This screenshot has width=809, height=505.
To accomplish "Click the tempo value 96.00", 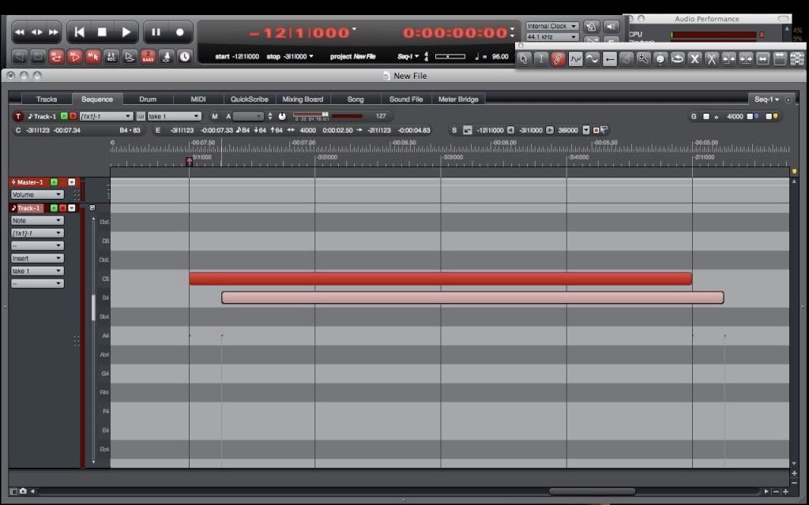I will click(500, 57).
